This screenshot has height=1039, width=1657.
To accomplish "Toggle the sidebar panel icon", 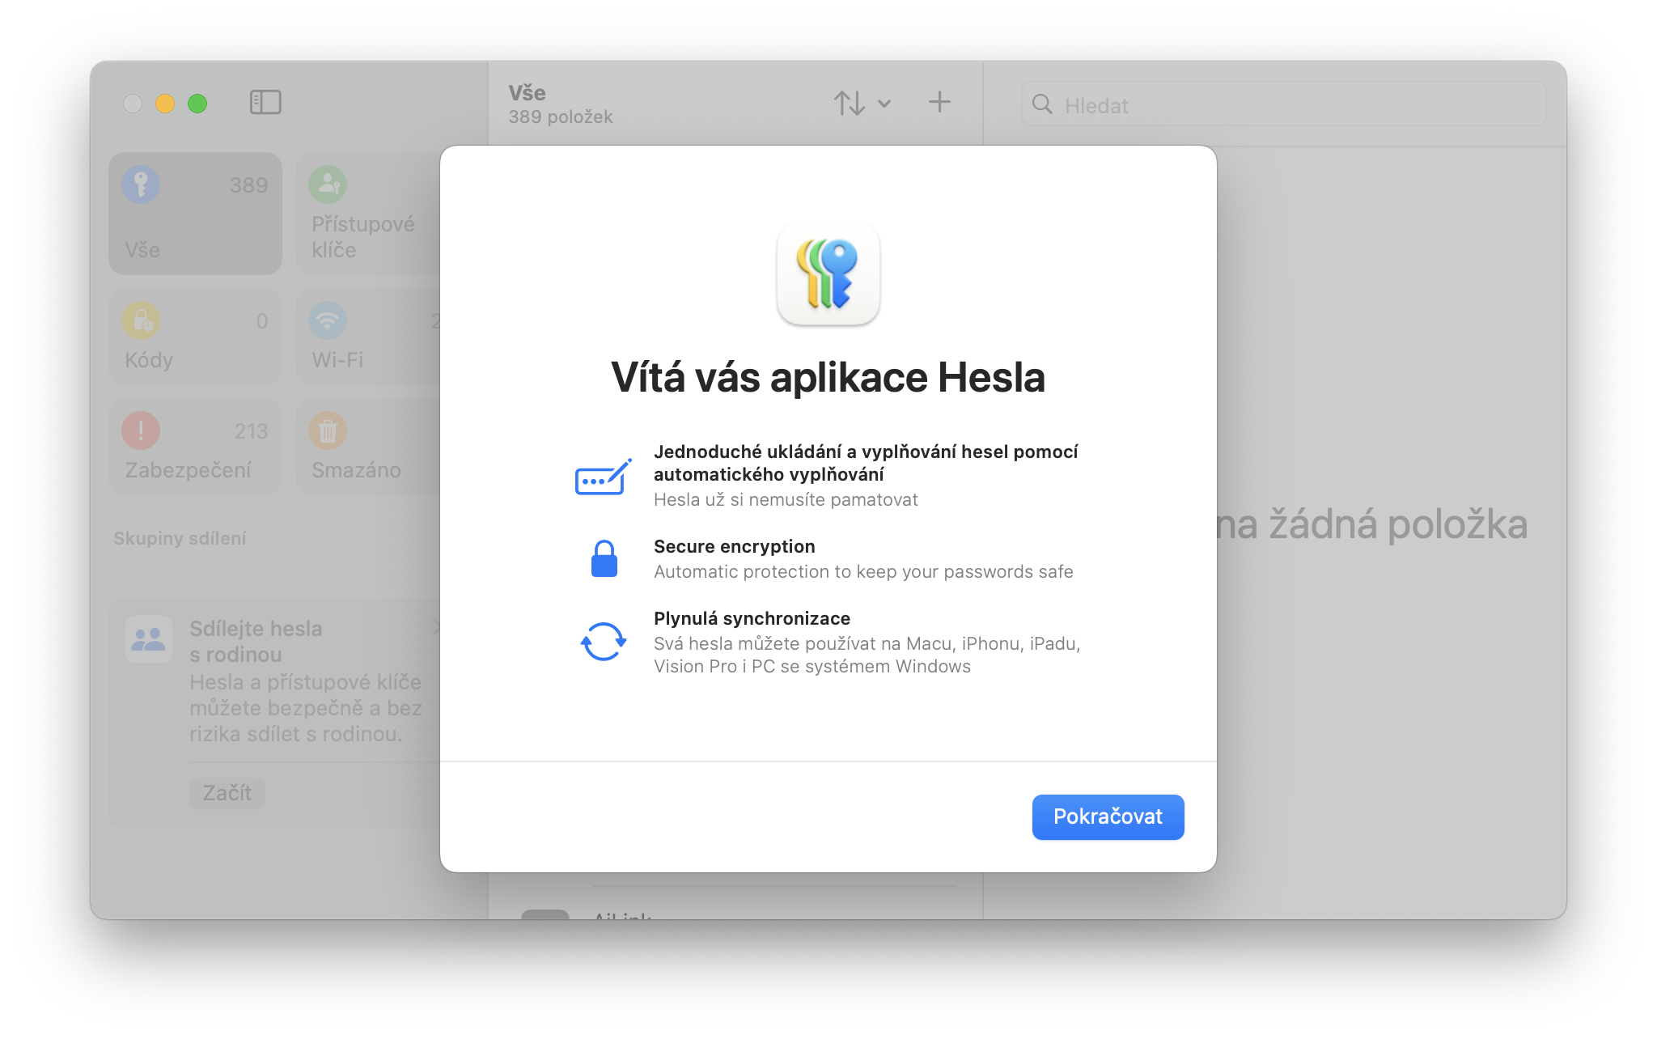I will (265, 103).
